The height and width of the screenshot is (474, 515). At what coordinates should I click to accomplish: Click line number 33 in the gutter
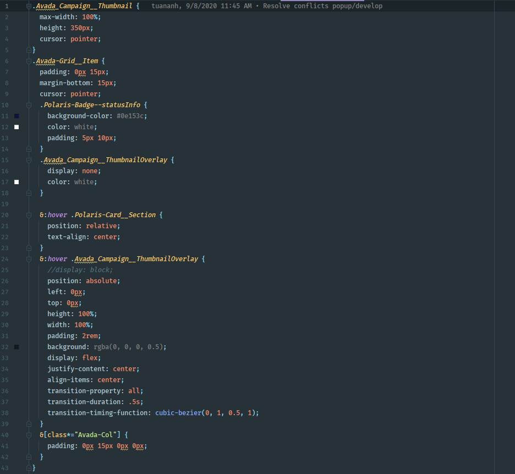tap(6, 358)
